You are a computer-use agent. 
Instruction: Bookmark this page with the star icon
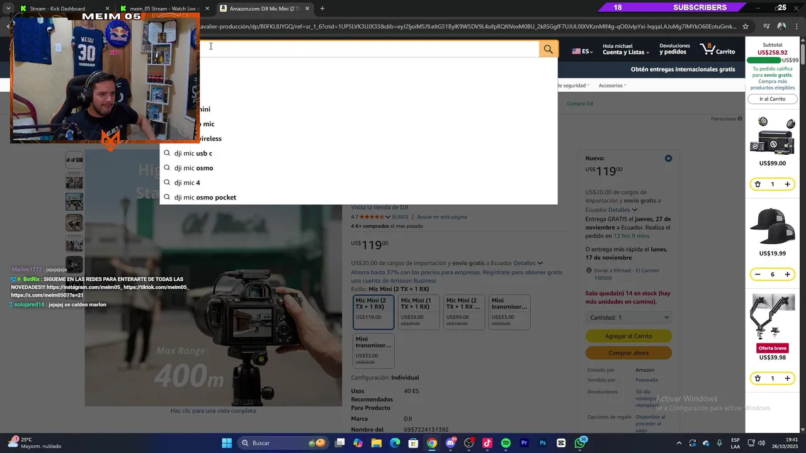click(746, 26)
